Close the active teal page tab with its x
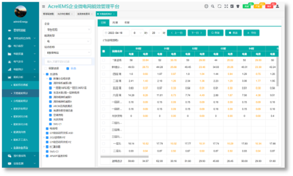This screenshot has height=176, width=293. point(114,14)
